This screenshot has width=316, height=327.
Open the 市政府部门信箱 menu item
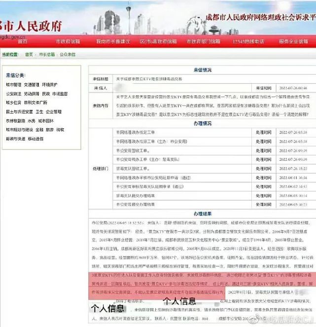coord(203,41)
